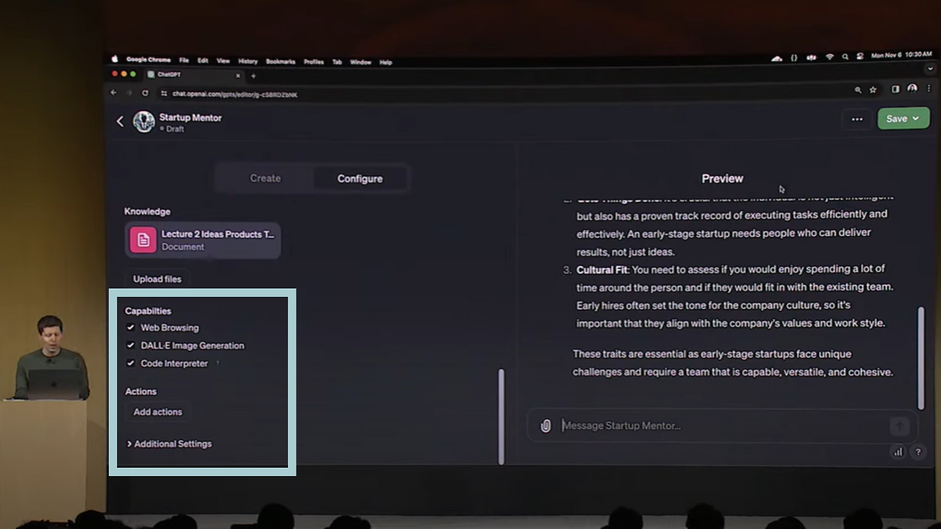Click the Cultural Fit bold text
941x529 pixels.
[602, 270]
